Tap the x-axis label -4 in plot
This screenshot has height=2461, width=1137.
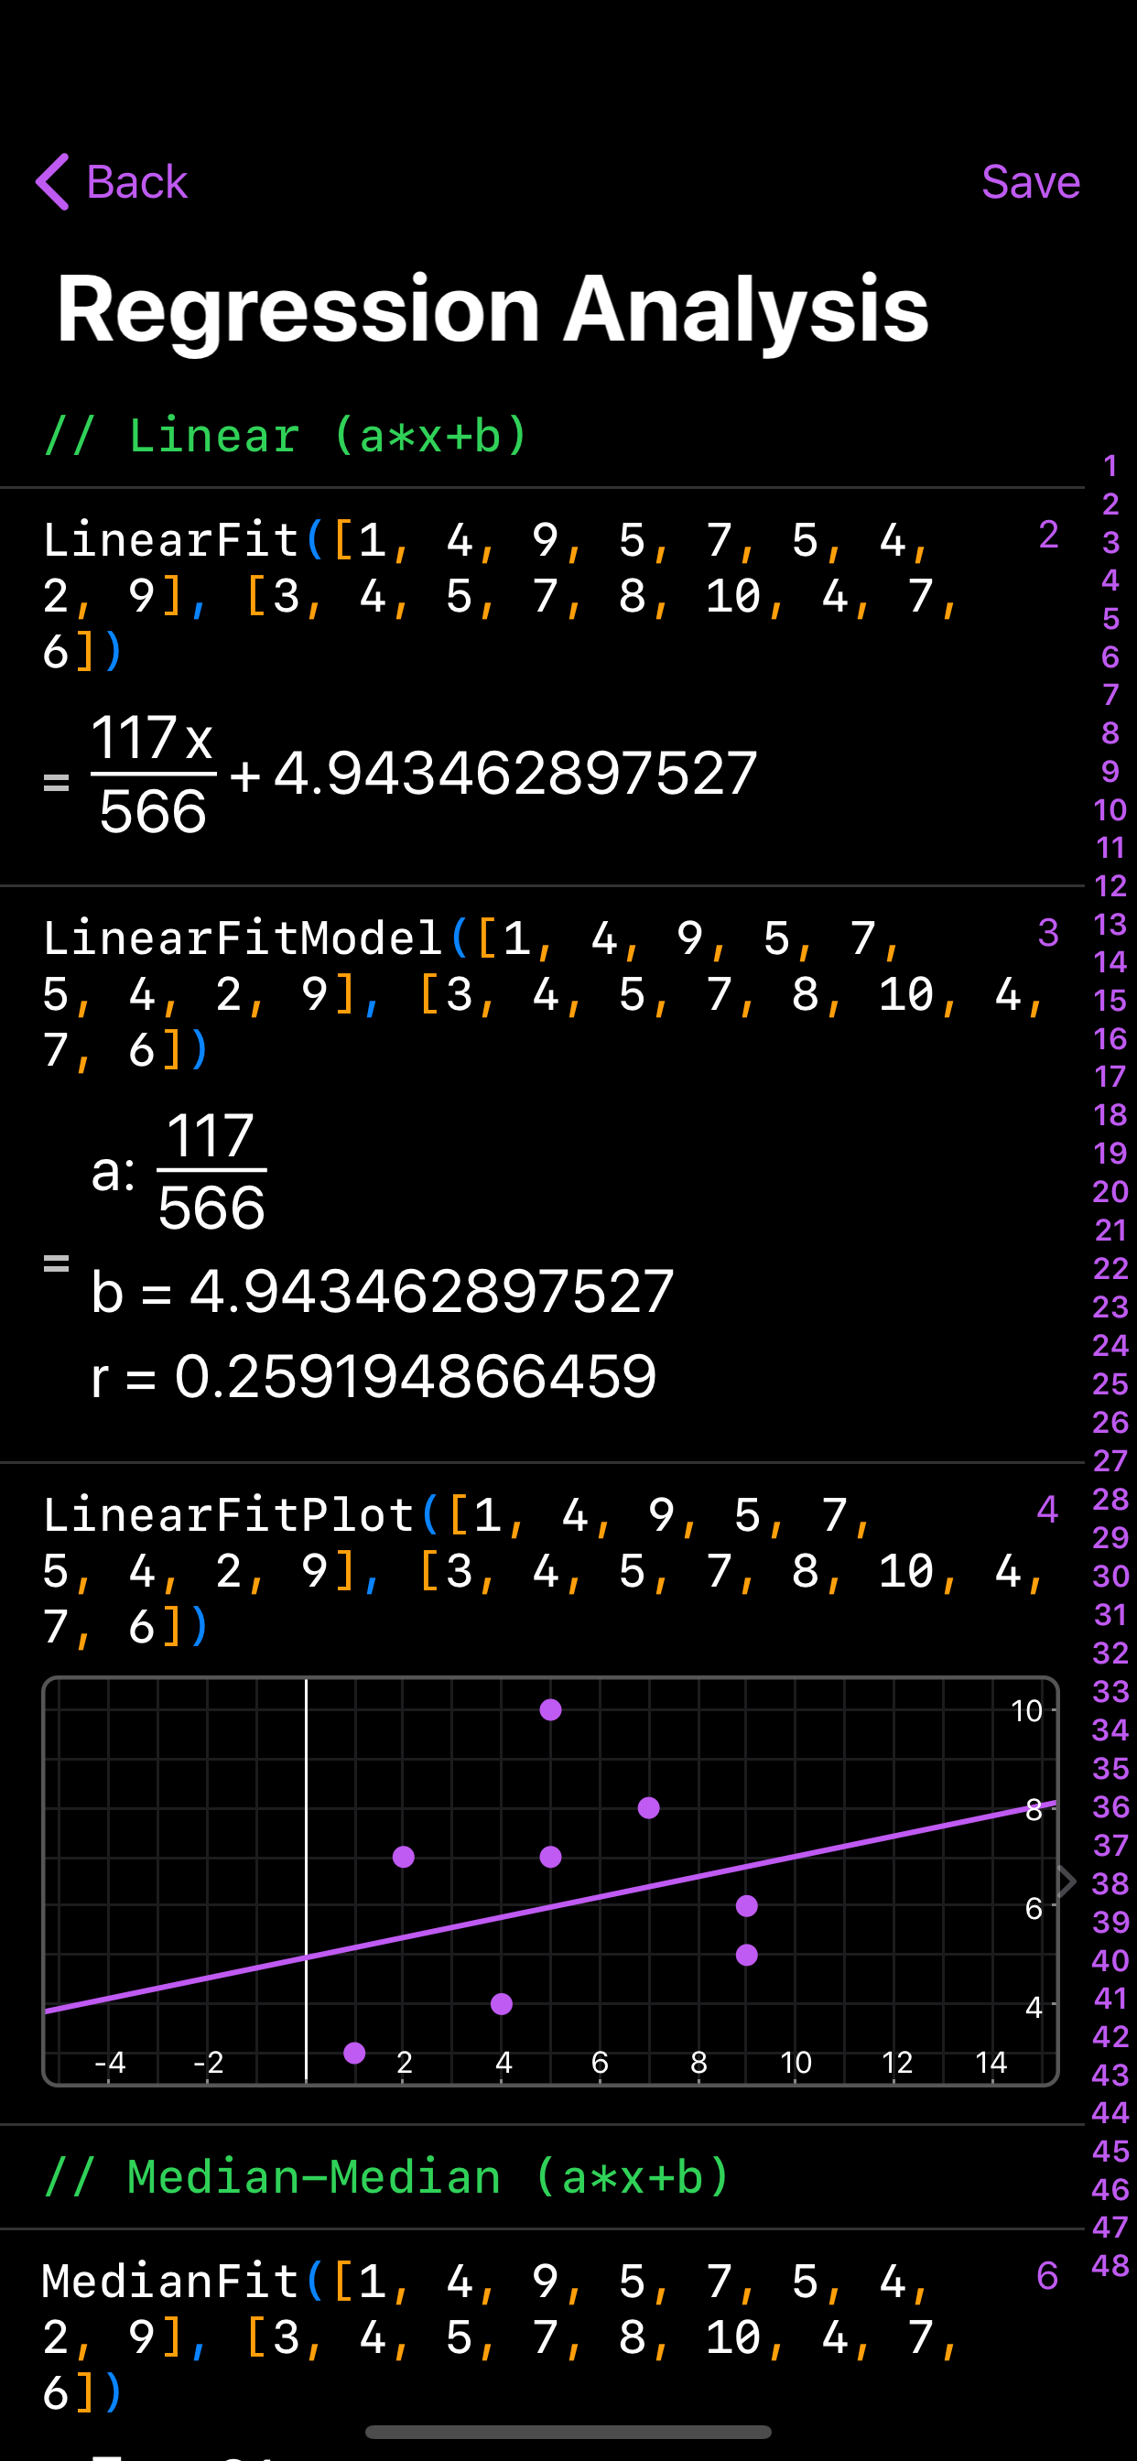(110, 2062)
